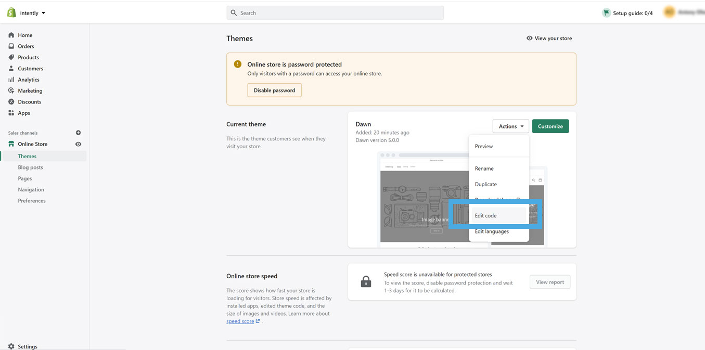Screen dimensions: 705x350
Task: Open the Online Store storefront icon
Action: [x=11, y=144]
